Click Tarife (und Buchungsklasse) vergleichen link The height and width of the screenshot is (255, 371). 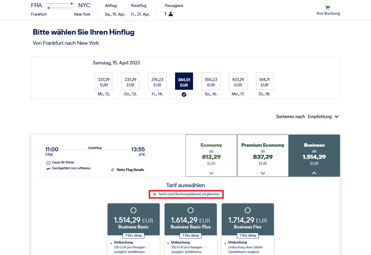[189, 194]
